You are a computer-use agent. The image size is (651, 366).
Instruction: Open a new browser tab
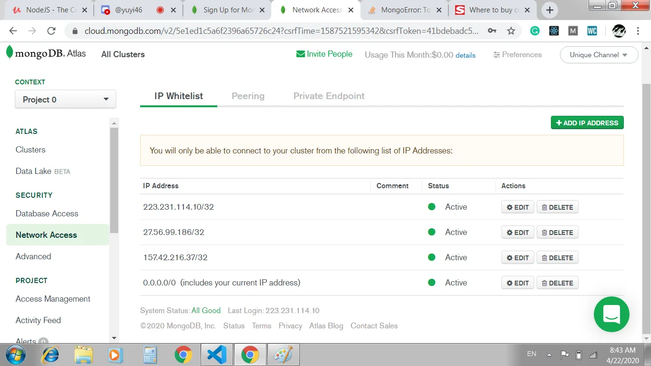tap(549, 10)
